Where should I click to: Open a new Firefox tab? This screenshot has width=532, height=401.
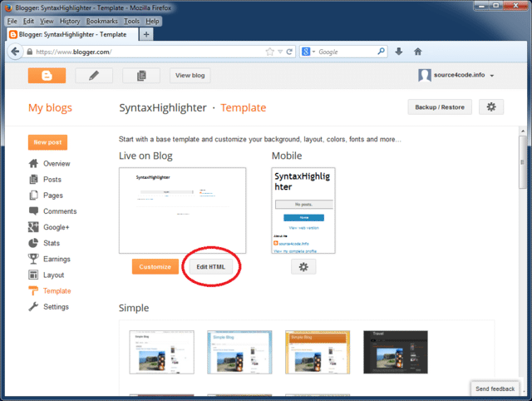click(146, 34)
